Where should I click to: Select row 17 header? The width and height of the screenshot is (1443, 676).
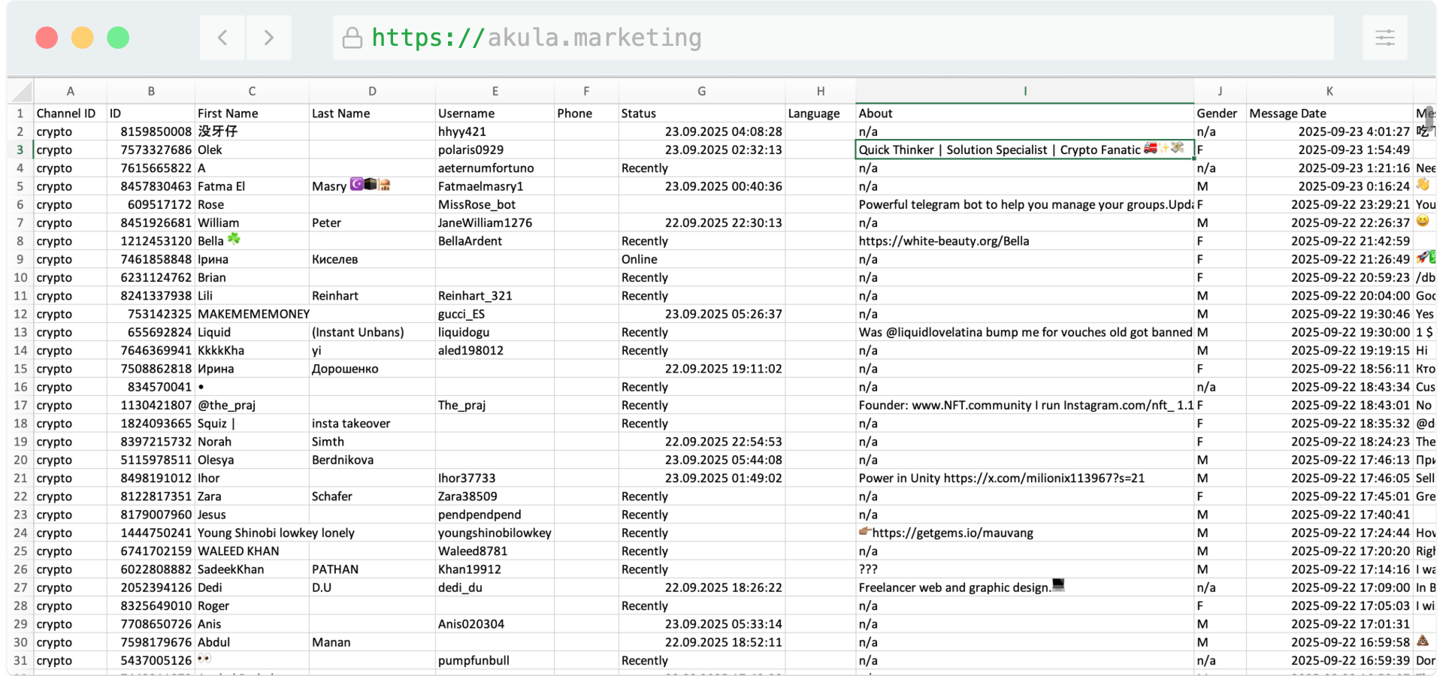coord(20,405)
